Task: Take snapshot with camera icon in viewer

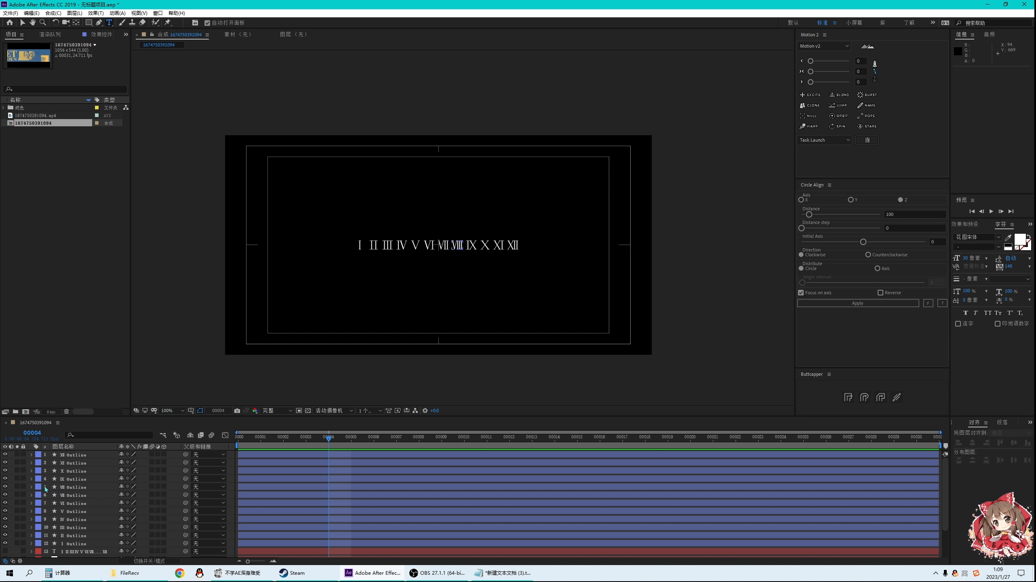Action: point(237,410)
